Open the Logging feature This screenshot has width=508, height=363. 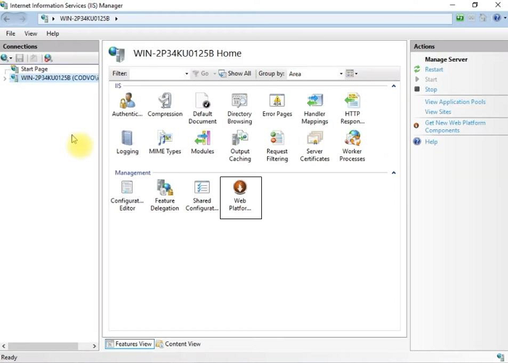coord(127,142)
